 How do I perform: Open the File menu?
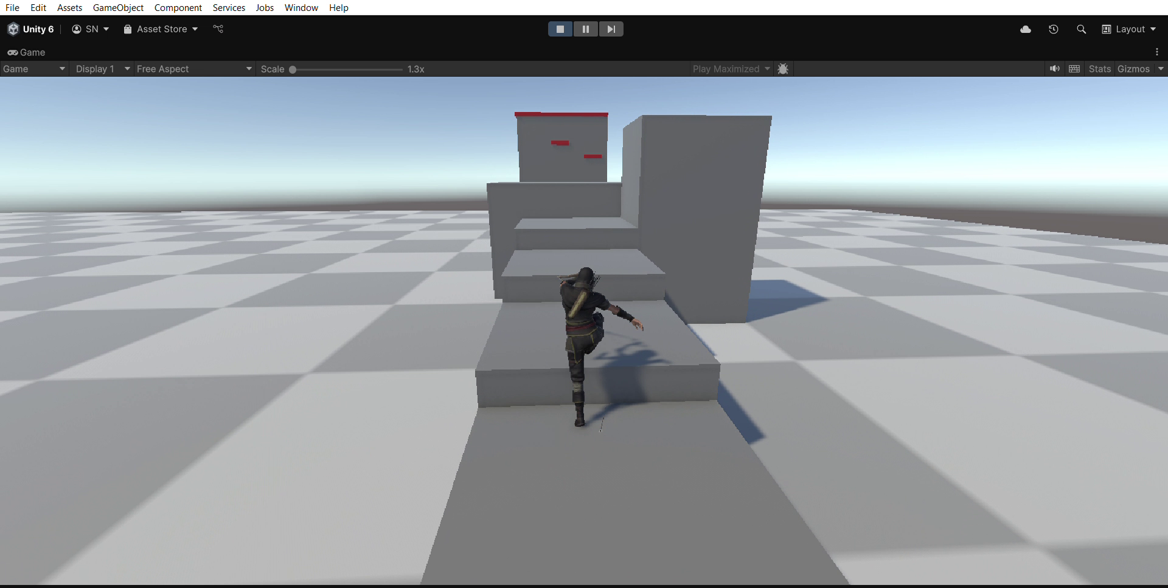tap(12, 7)
